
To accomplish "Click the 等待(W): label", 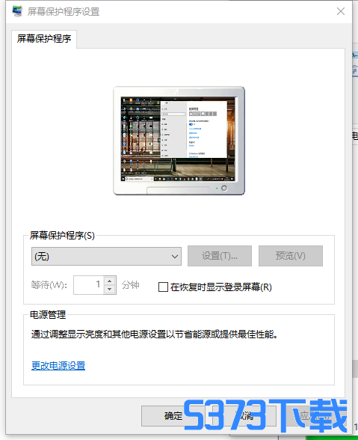I will (x=49, y=285).
